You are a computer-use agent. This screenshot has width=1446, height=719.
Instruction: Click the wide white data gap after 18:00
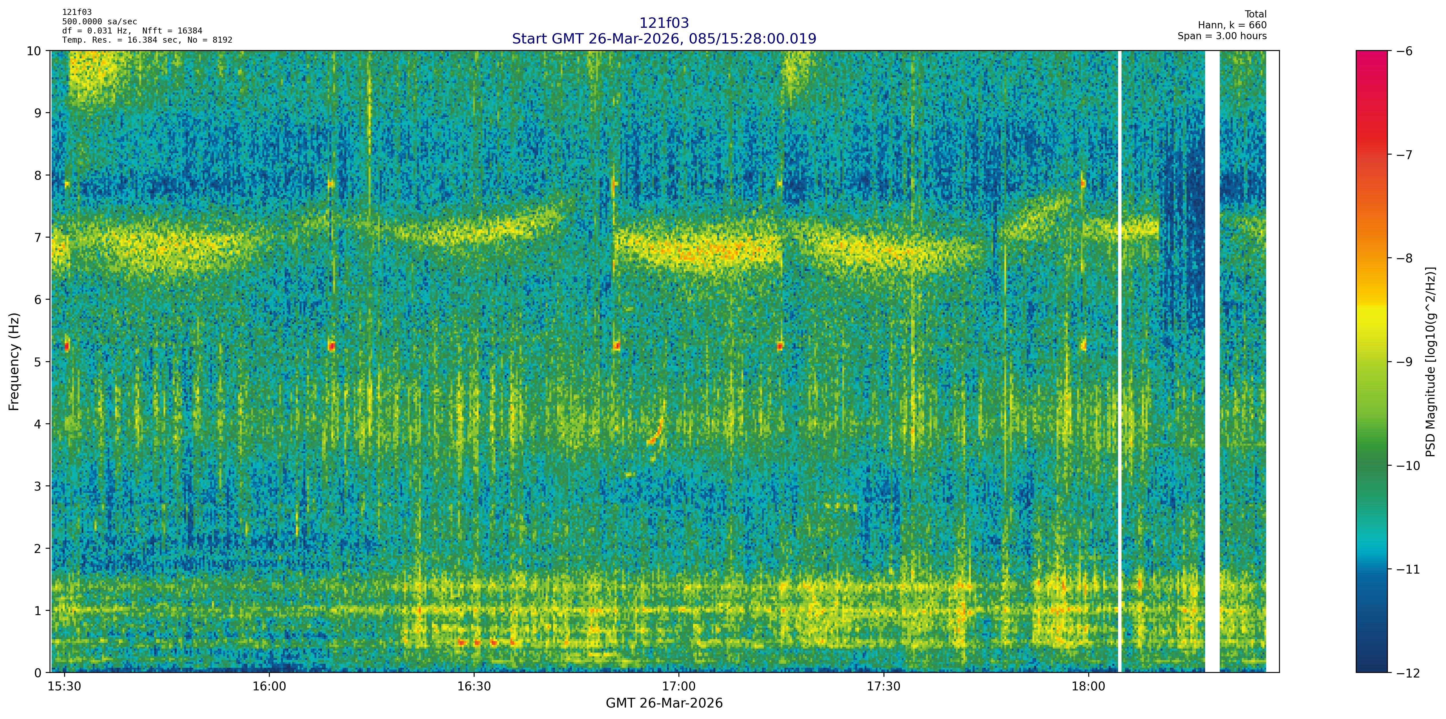tap(1212, 362)
